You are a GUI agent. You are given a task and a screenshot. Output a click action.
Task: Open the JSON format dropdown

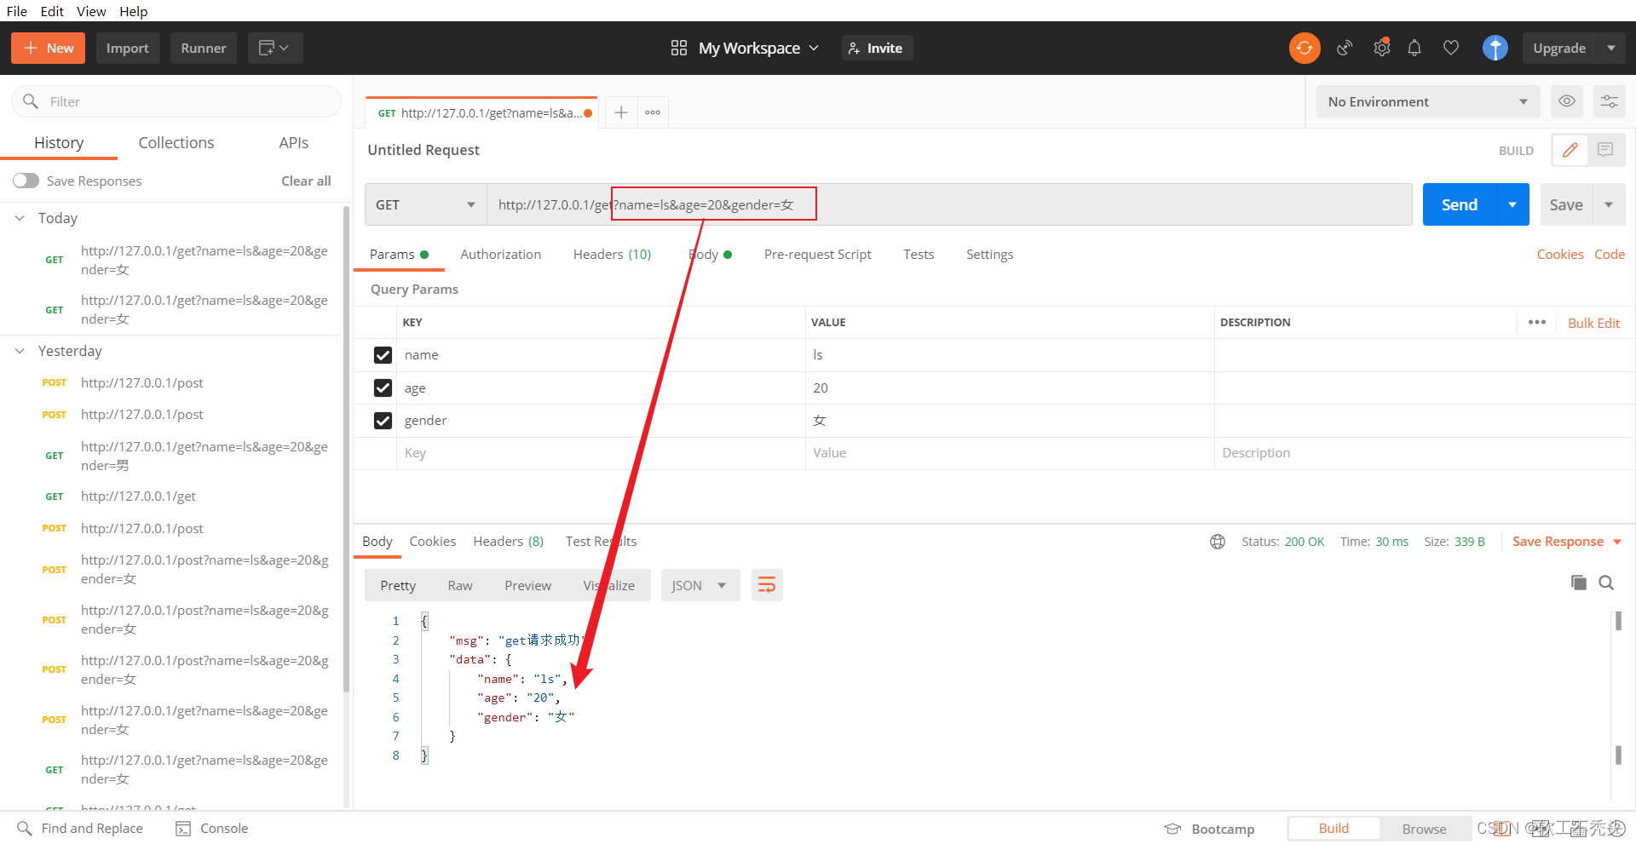point(700,585)
